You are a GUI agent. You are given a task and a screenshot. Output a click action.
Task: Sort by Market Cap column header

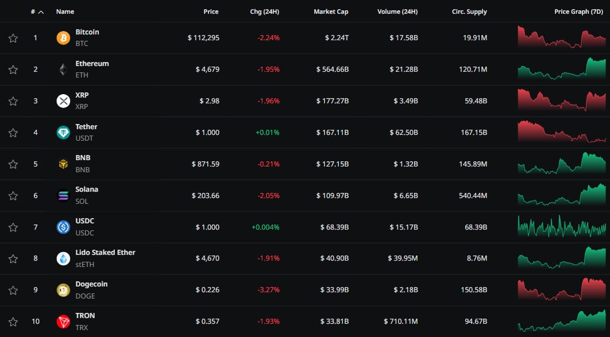[x=331, y=11]
